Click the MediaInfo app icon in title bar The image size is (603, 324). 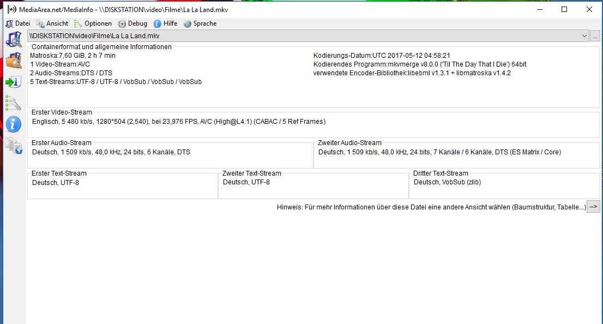(x=9, y=9)
